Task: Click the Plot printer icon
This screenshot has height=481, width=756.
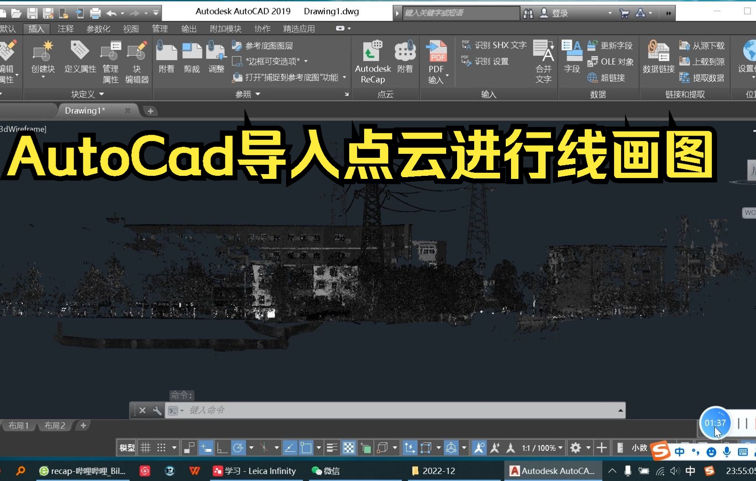Action: point(95,13)
